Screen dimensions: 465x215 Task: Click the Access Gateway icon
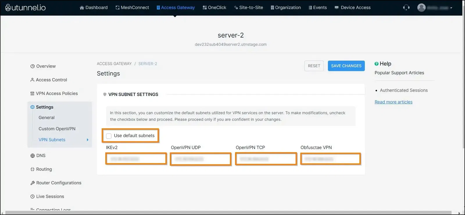[158, 8]
